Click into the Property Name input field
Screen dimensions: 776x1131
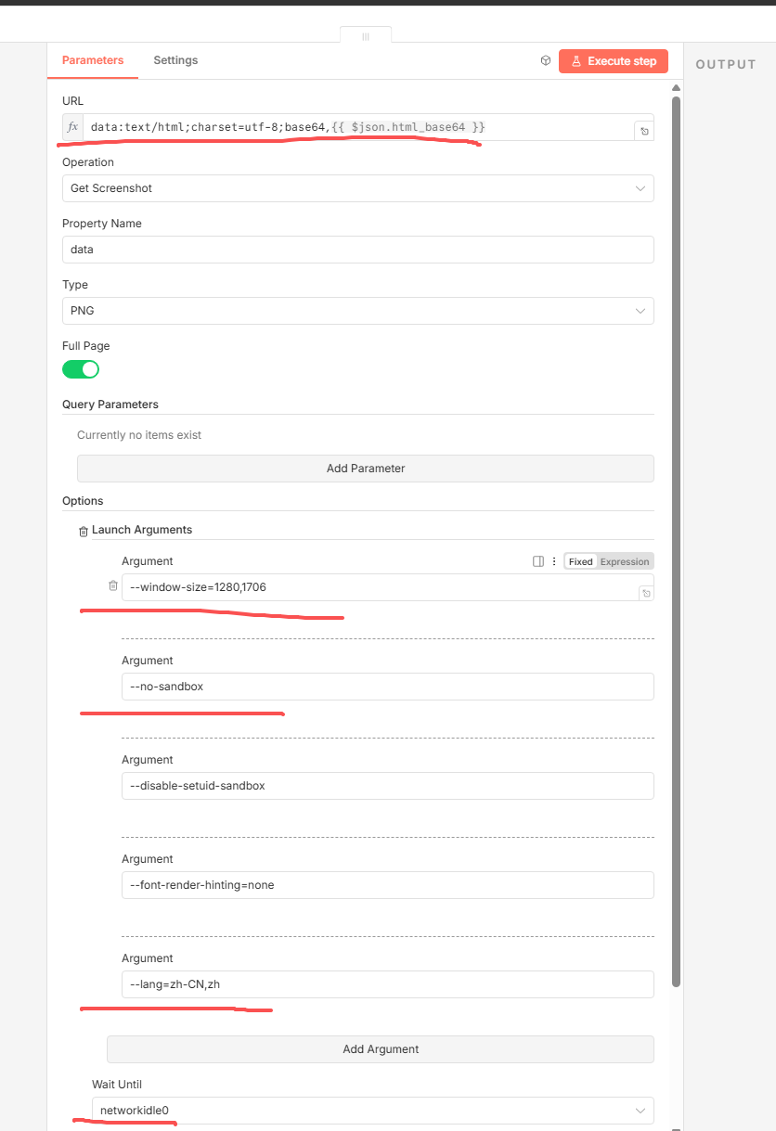tap(357, 250)
